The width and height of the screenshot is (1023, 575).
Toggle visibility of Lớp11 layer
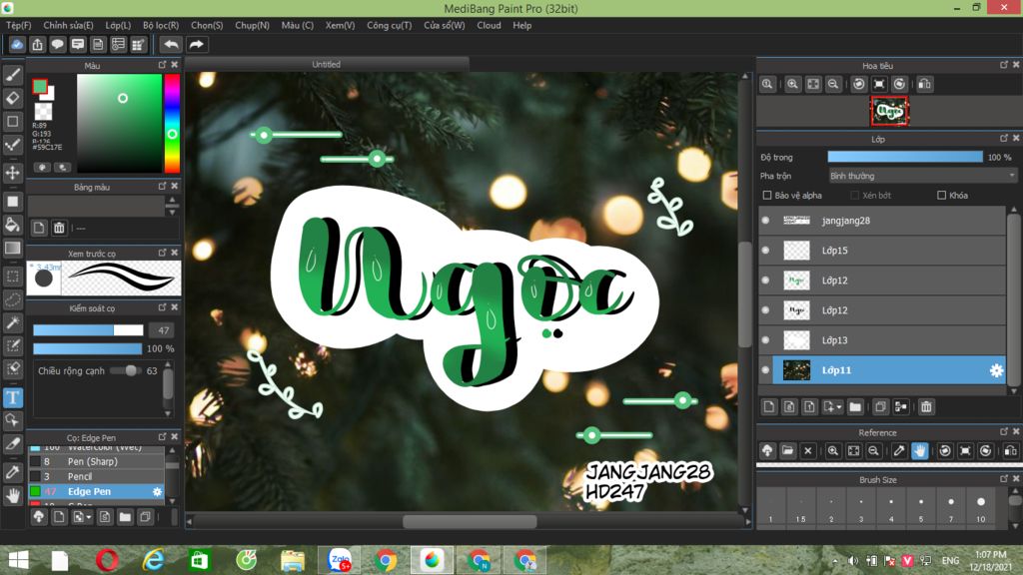[766, 370]
